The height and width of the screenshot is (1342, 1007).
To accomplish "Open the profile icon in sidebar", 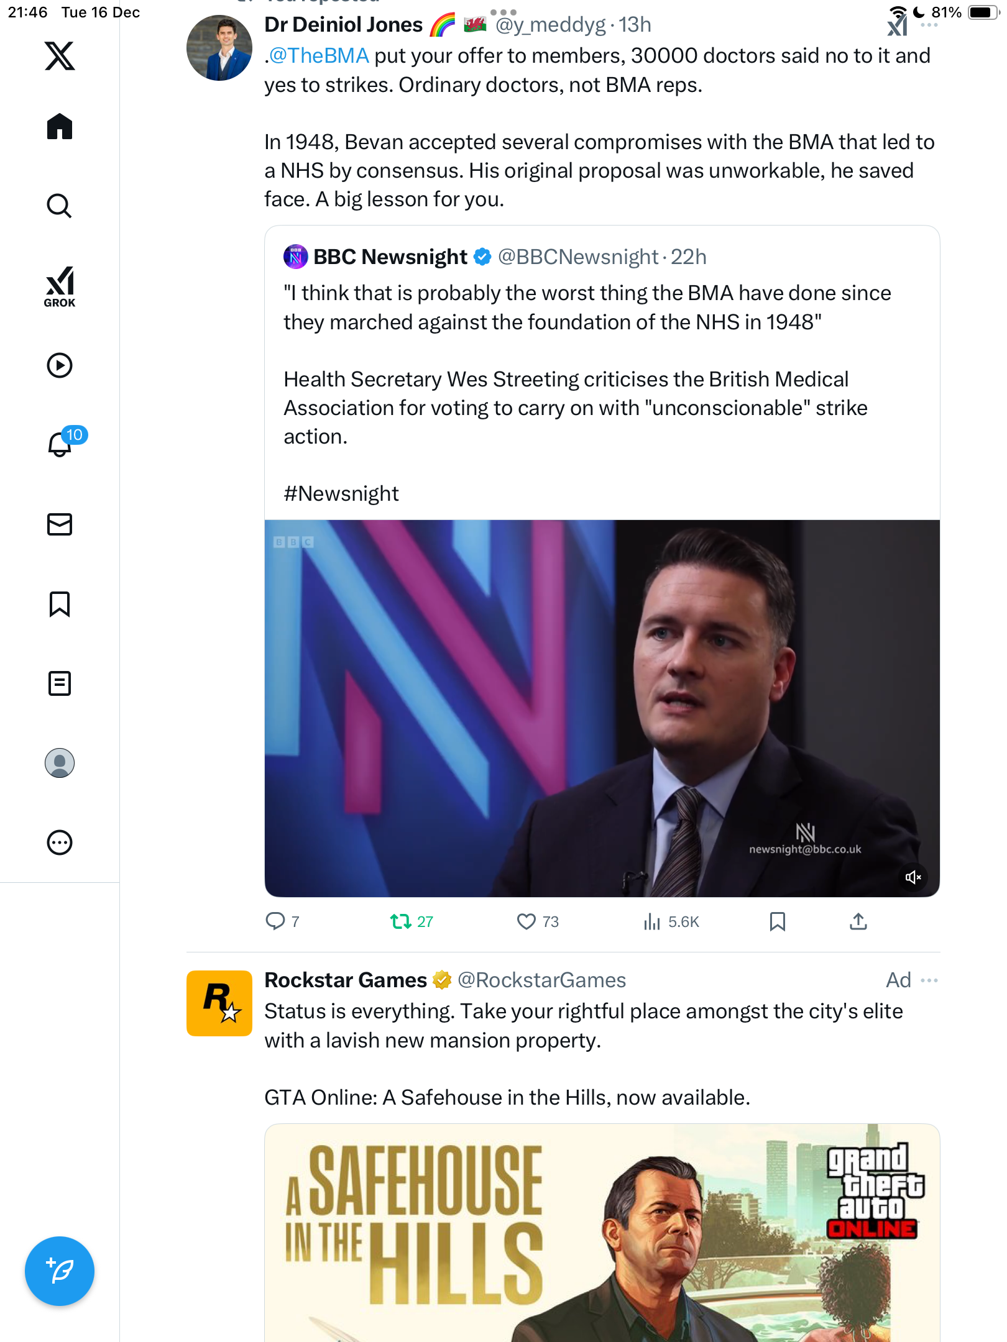I will click(x=60, y=763).
